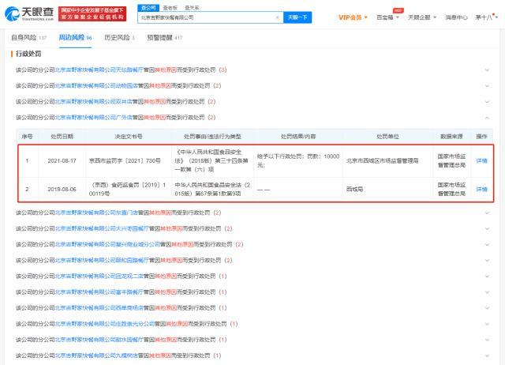
Task: Click the 数据来源 column header
Action: (451, 137)
